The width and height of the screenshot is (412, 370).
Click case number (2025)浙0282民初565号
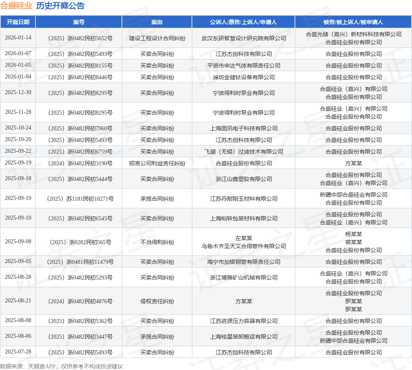click(80, 242)
